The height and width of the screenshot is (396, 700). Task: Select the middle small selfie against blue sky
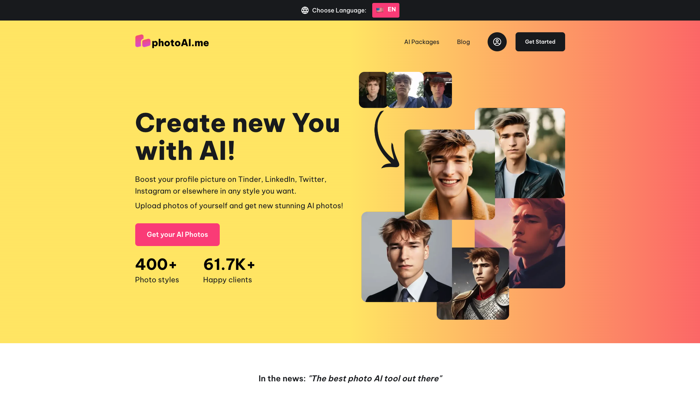coord(405,90)
